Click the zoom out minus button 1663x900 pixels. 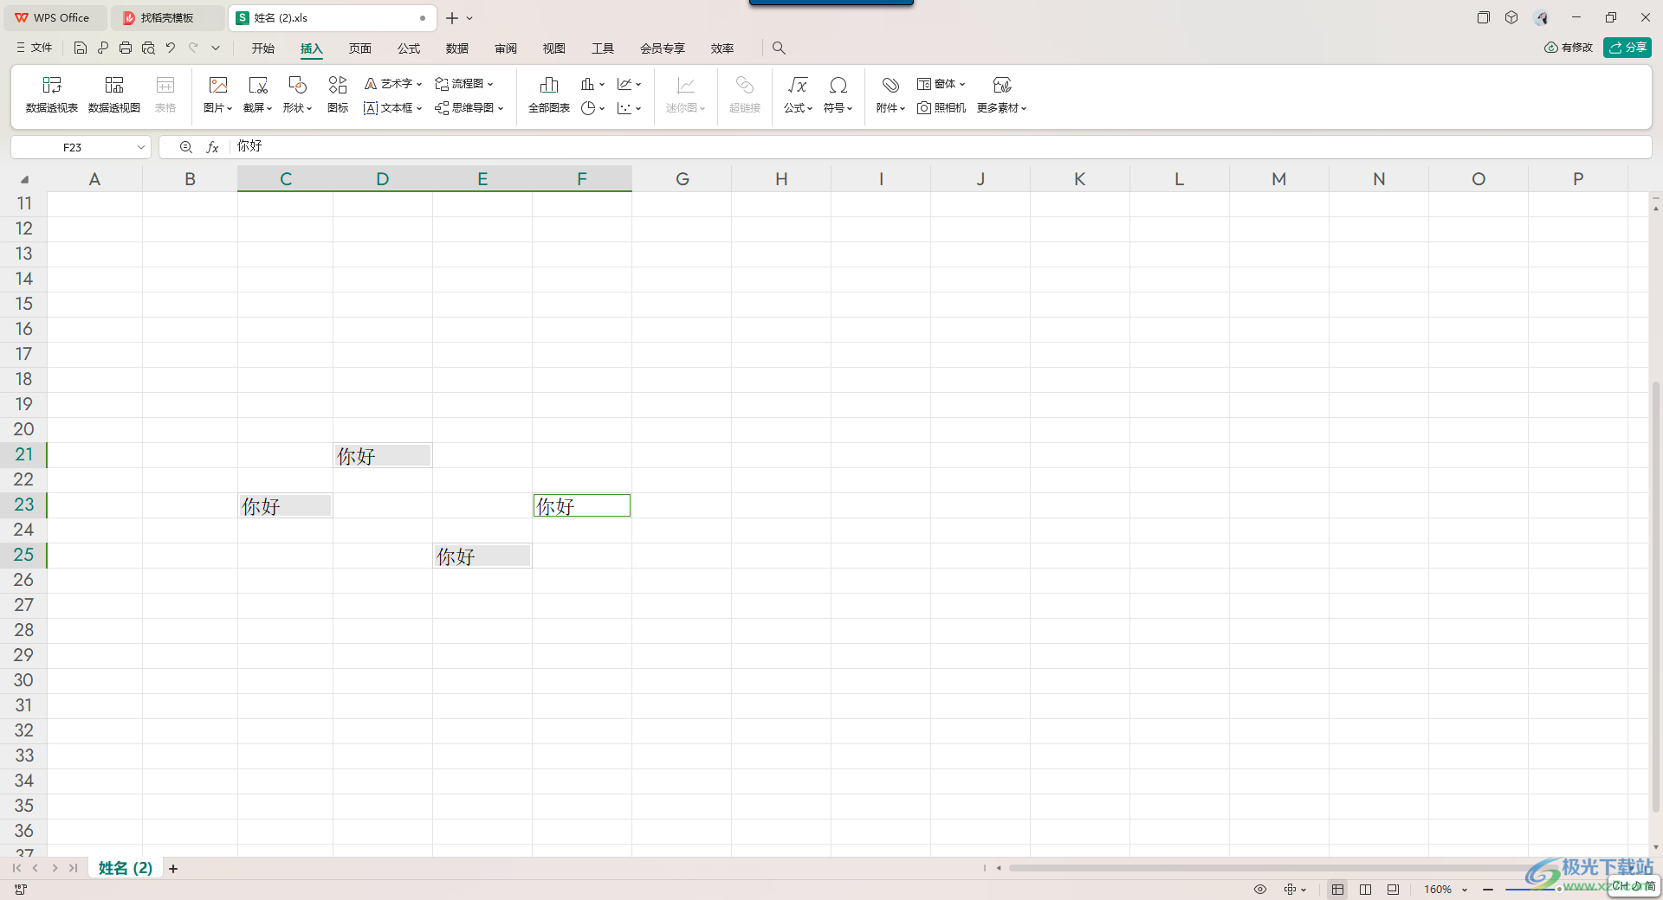tap(1488, 889)
